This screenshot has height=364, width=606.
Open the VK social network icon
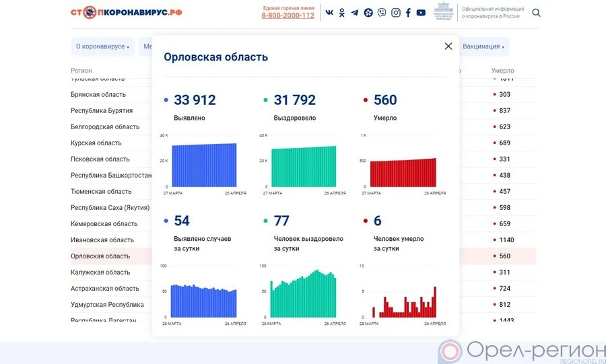pos(329,13)
